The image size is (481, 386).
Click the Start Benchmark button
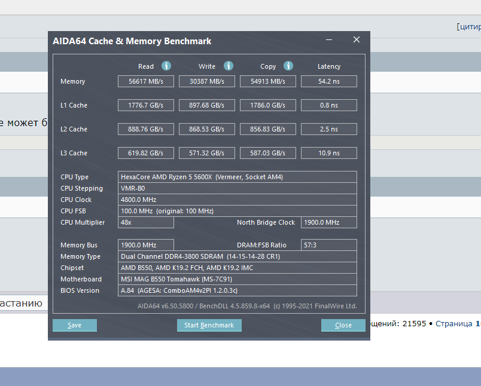[x=209, y=325]
